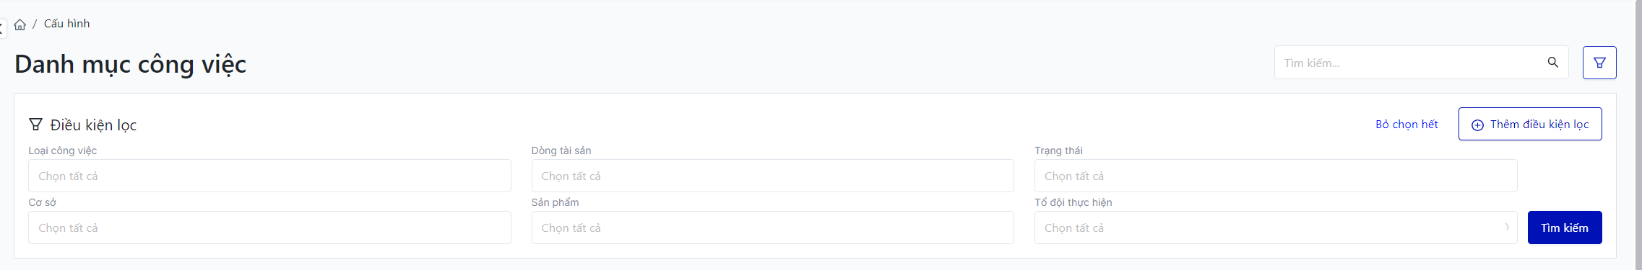Collapse the sidebar using left edge chevron
Screen dimensions: 1642x270
click(x=2, y=29)
